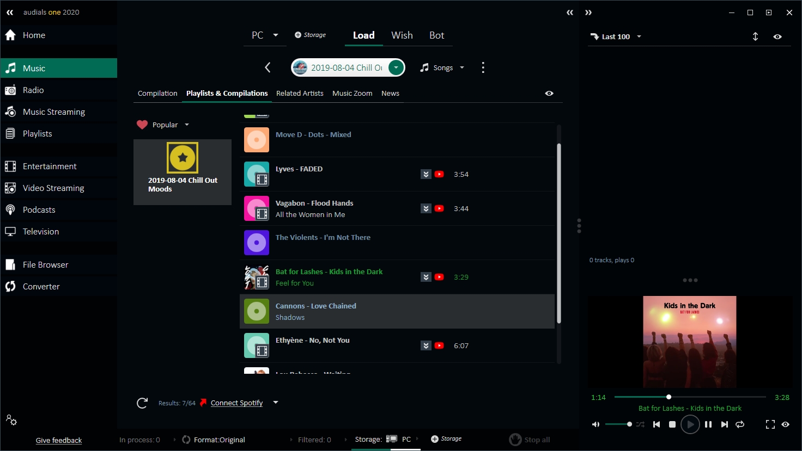The image size is (802, 451).
Task: Skip to the next track
Action: (724, 424)
